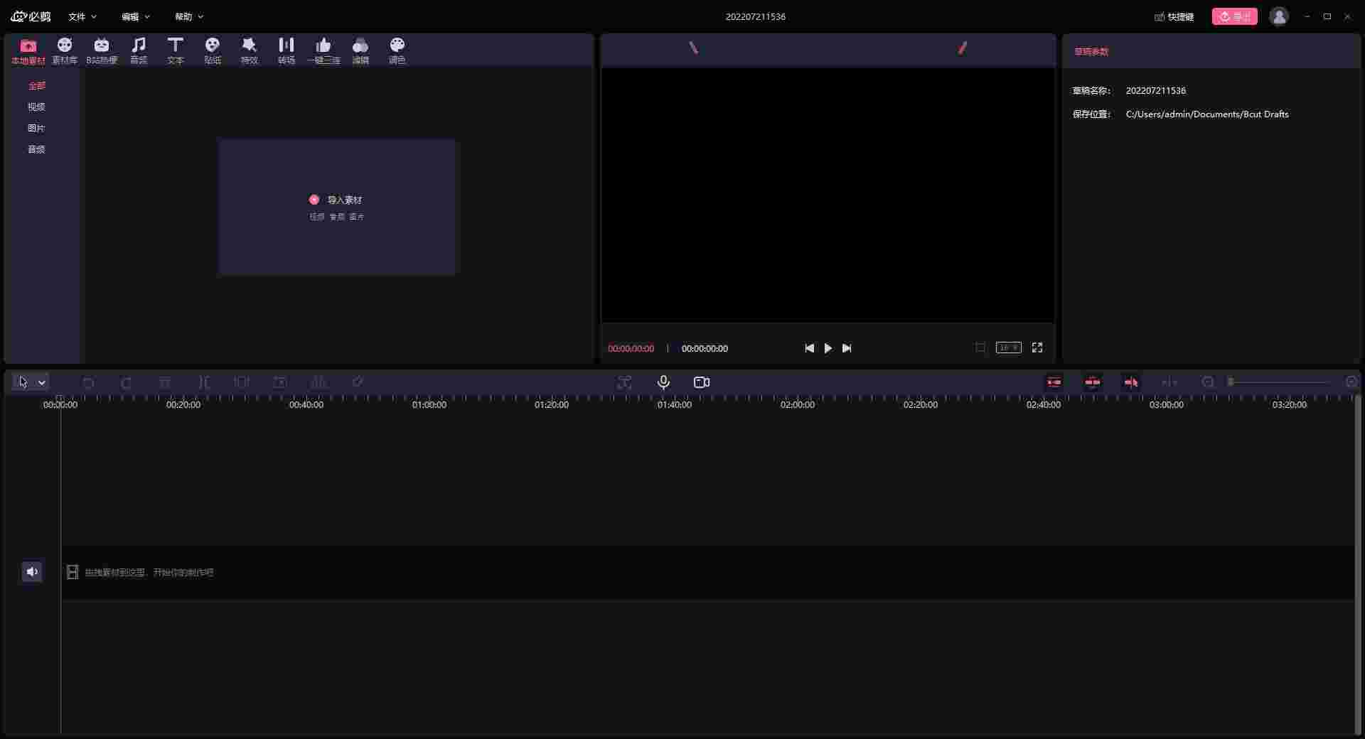Image resolution: width=1365 pixels, height=739 pixels.
Task: Mute the main video track
Action: [x=32, y=572]
